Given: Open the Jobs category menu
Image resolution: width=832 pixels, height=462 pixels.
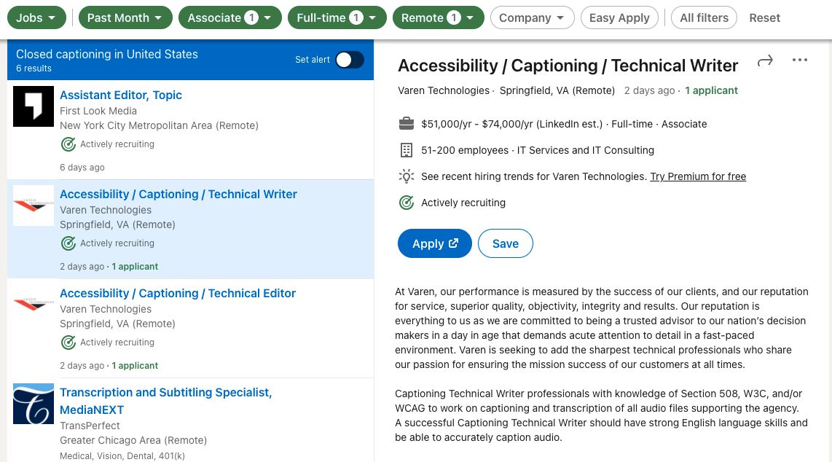Looking at the screenshot, I should click(x=36, y=16).
